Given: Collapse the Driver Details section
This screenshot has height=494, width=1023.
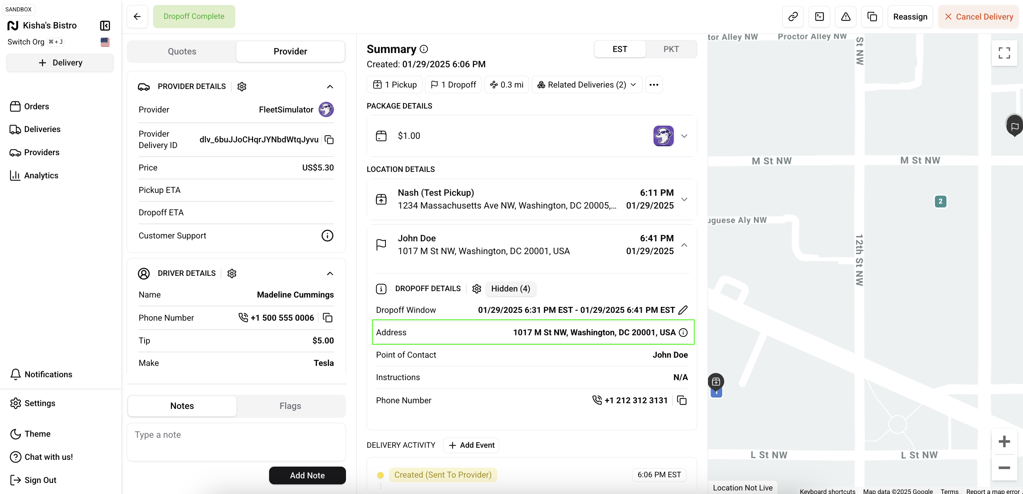Looking at the screenshot, I should (330, 274).
